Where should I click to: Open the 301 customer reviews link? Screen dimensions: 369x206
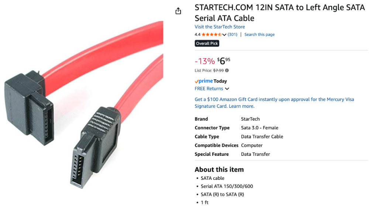click(232, 35)
